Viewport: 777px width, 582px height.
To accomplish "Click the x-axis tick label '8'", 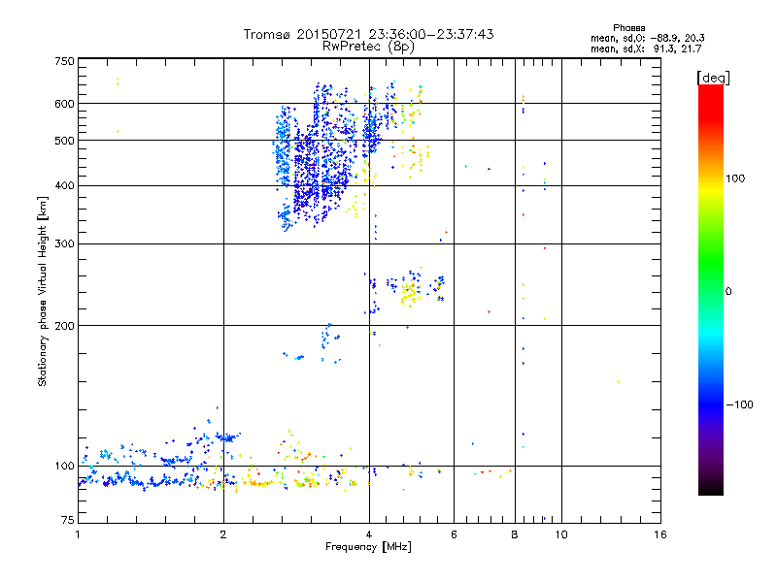I will click(x=515, y=534).
